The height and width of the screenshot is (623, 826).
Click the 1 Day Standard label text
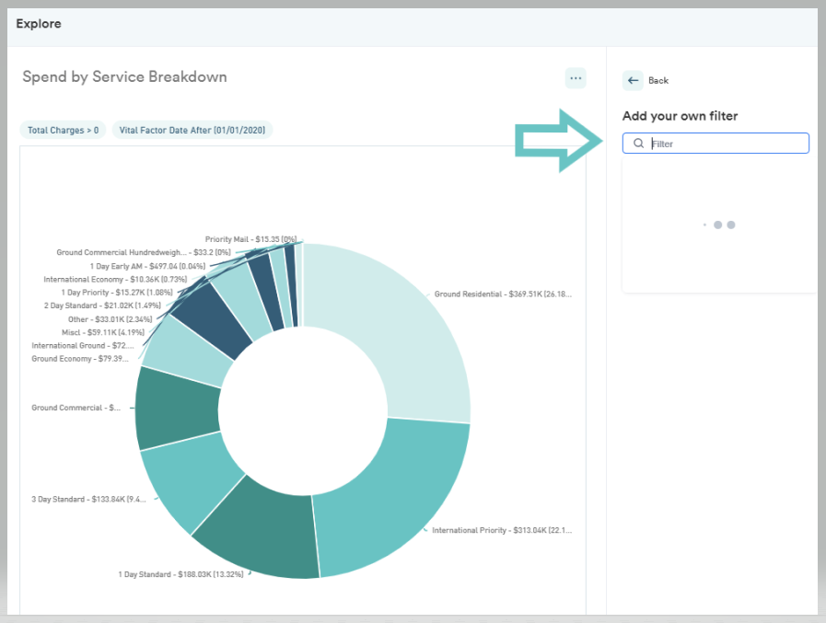(x=180, y=574)
